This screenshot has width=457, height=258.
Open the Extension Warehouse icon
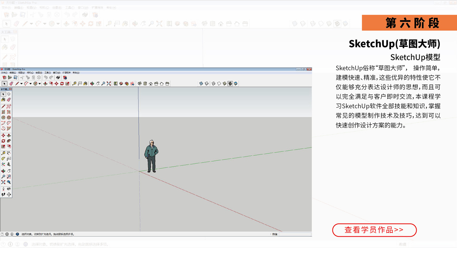(x=126, y=83)
